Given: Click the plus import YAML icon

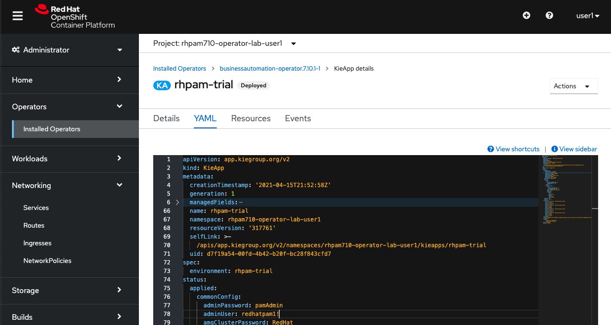Looking at the screenshot, I should click(x=527, y=15).
